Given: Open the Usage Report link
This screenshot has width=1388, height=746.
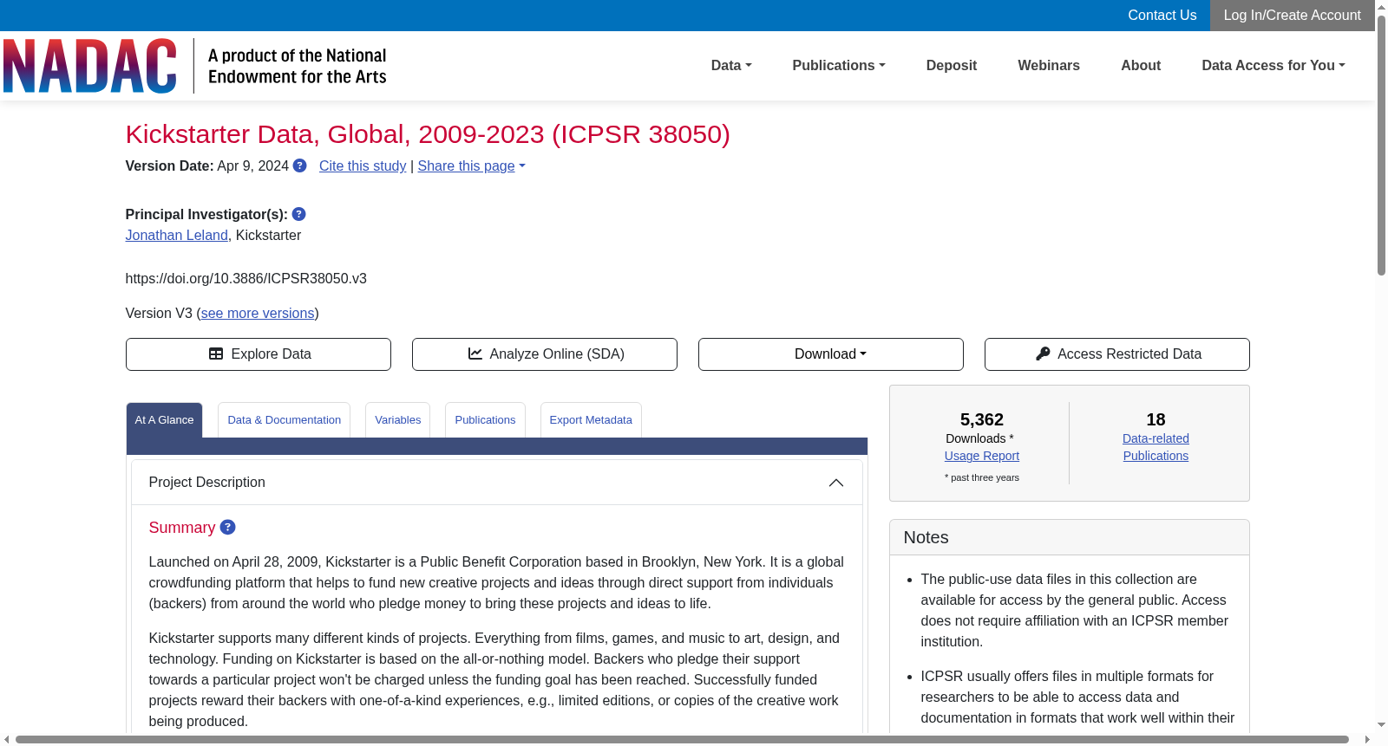Looking at the screenshot, I should coord(982,456).
